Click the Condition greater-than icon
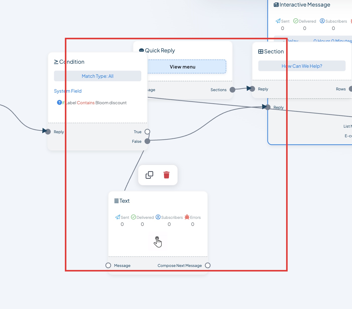352x309 pixels. pos(56,62)
